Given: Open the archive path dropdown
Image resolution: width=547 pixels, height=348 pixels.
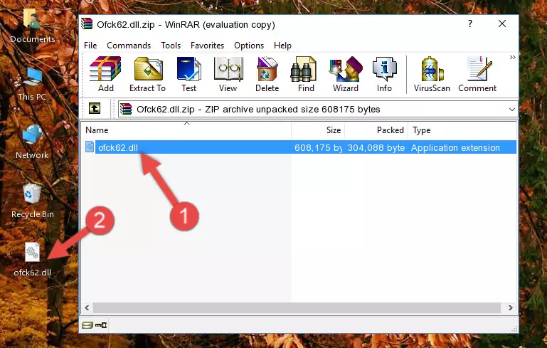Looking at the screenshot, I should pos(511,110).
